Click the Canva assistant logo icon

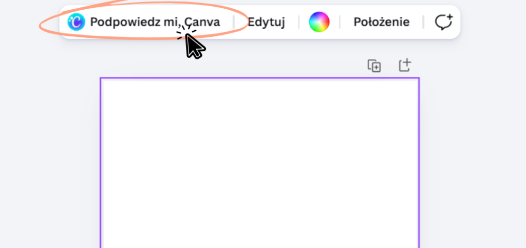click(x=76, y=22)
